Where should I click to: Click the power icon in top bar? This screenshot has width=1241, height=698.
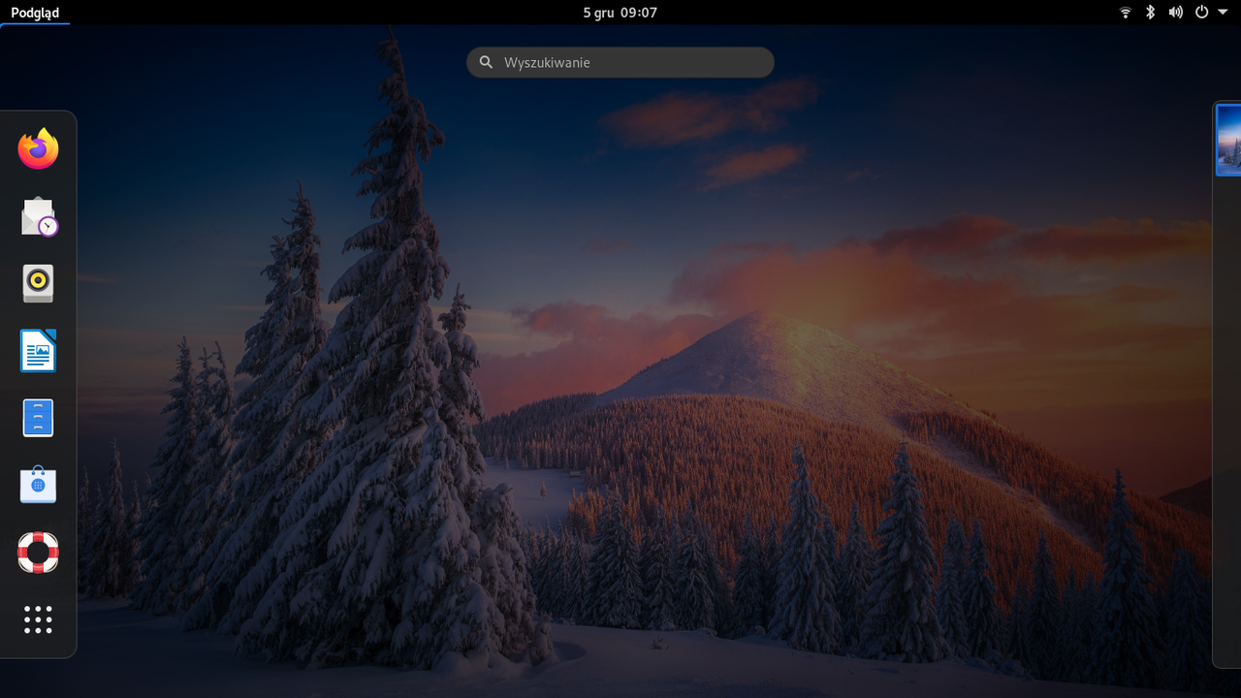click(1202, 13)
